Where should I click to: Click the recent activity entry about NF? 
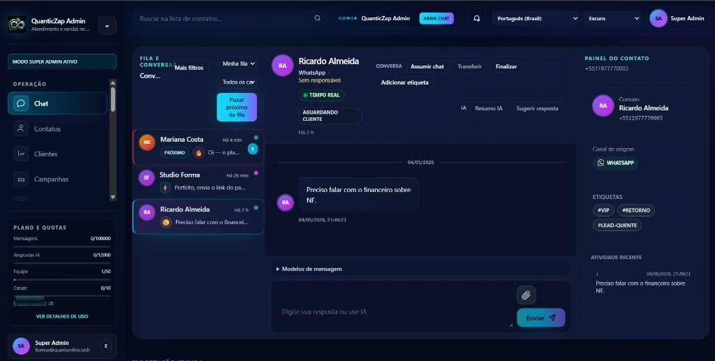coord(643,283)
